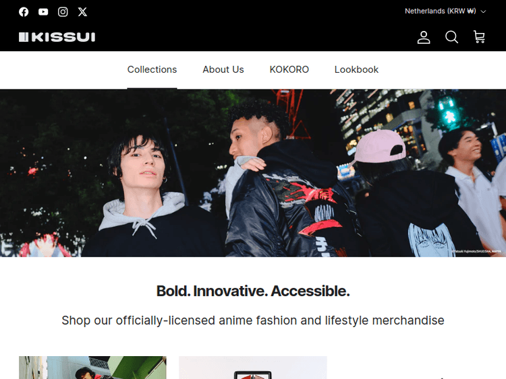Go home via the KISSUI logo

click(x=57, y=37)
